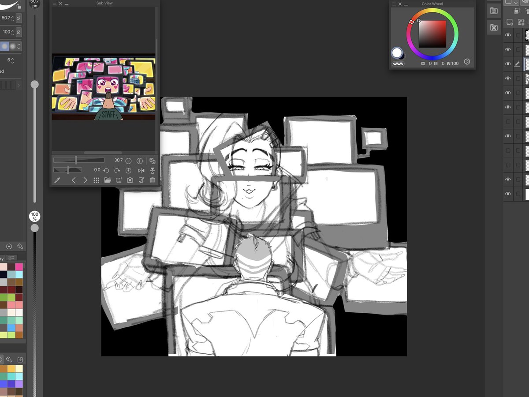The height and width of the screenshot is (397, 529).
Task: Click the new raster layer icon
Action: coord(509,22)
